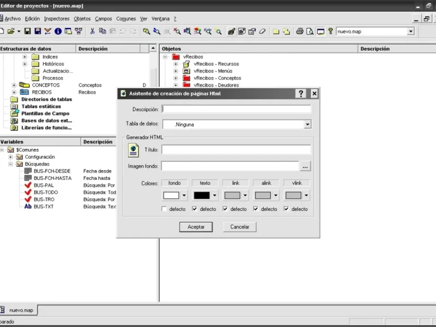Click the Estructuras panel scroll up arrow
Screen dimensions: 436x327
click(x=153, y=49)
